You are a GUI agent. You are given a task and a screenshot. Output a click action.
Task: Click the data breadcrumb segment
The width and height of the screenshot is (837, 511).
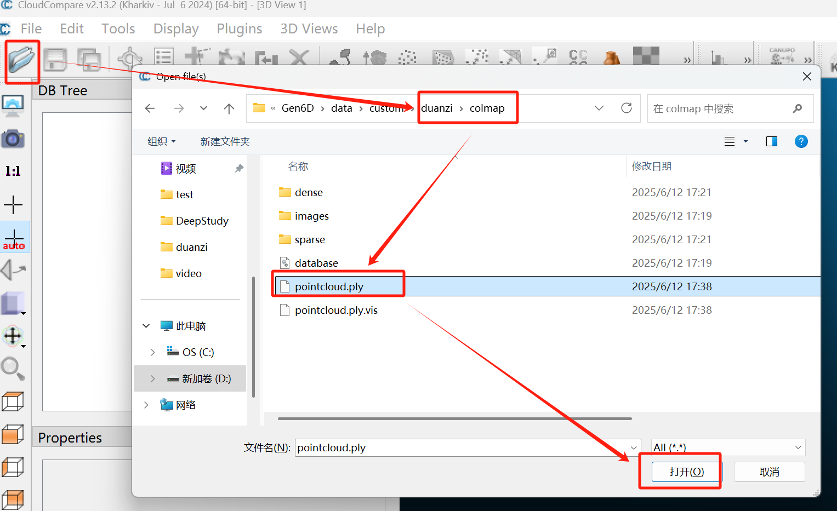pyautogui.click(x=341, y=108)
